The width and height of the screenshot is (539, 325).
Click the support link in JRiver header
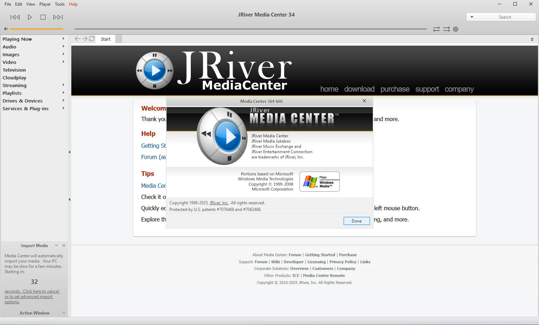(427, 89)
